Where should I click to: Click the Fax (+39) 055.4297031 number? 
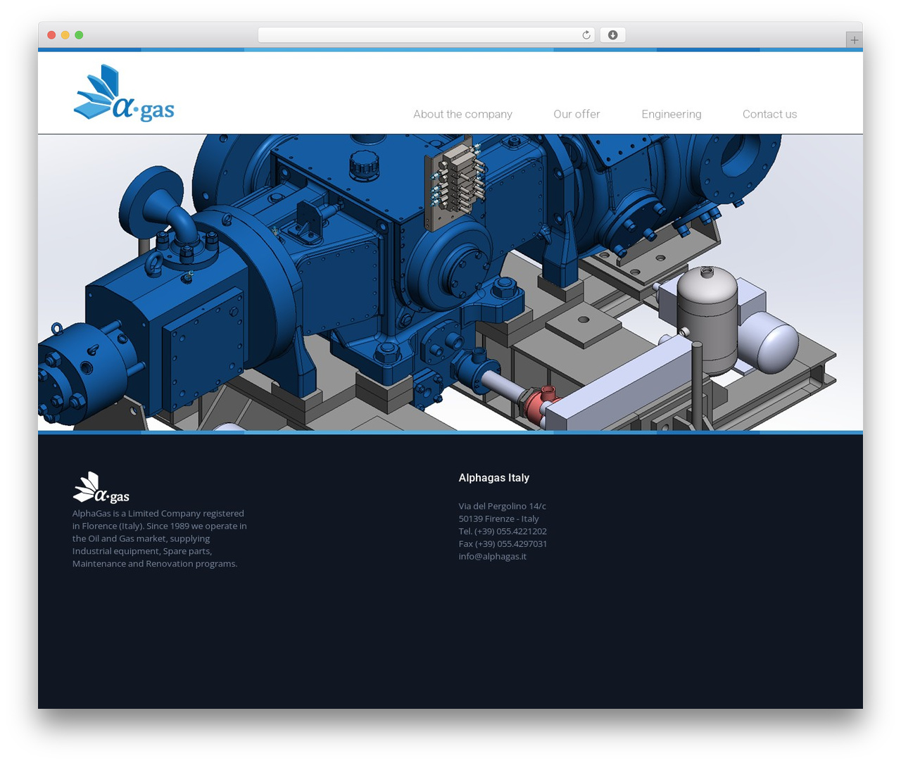[503, 544]
